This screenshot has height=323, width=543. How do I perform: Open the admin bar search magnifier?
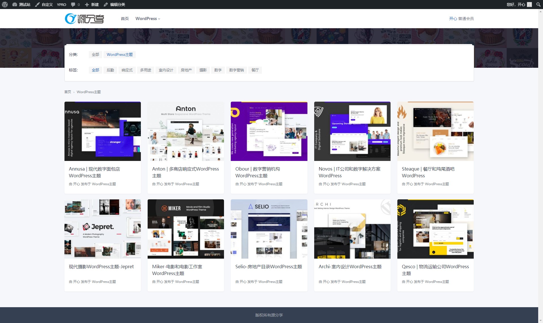click(x=538, y=5)
